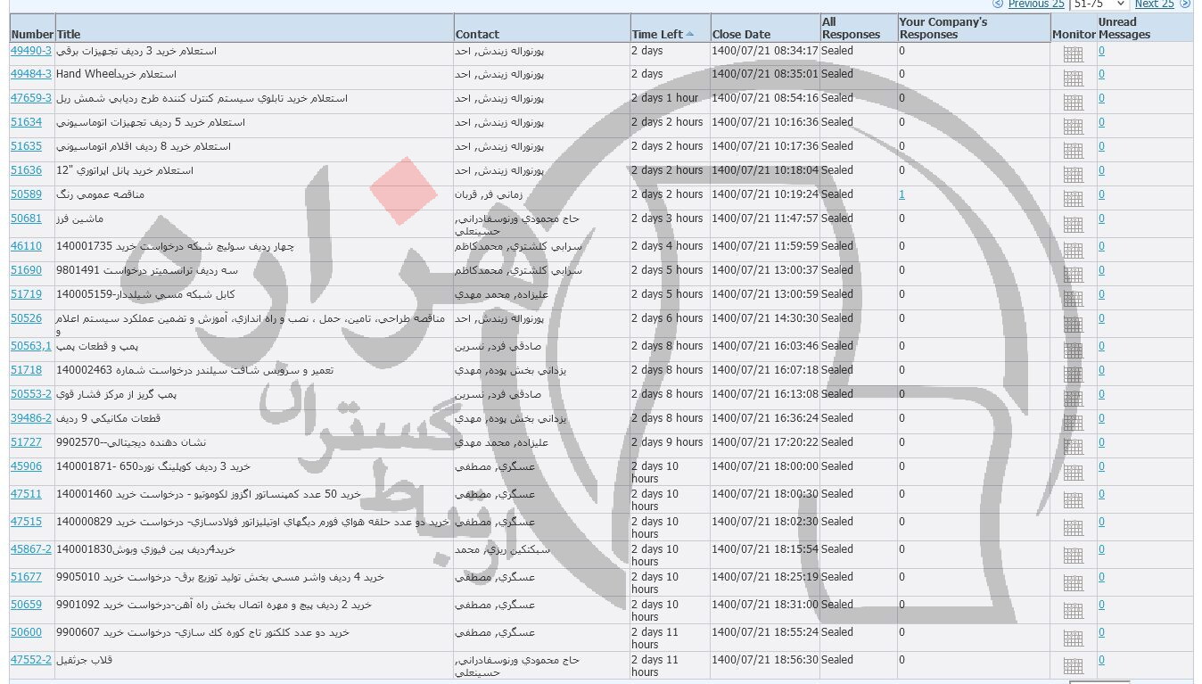Click Monitor icon in row 51636
The height and width of the screenshot is (684, 1202).
[1073, 175]
